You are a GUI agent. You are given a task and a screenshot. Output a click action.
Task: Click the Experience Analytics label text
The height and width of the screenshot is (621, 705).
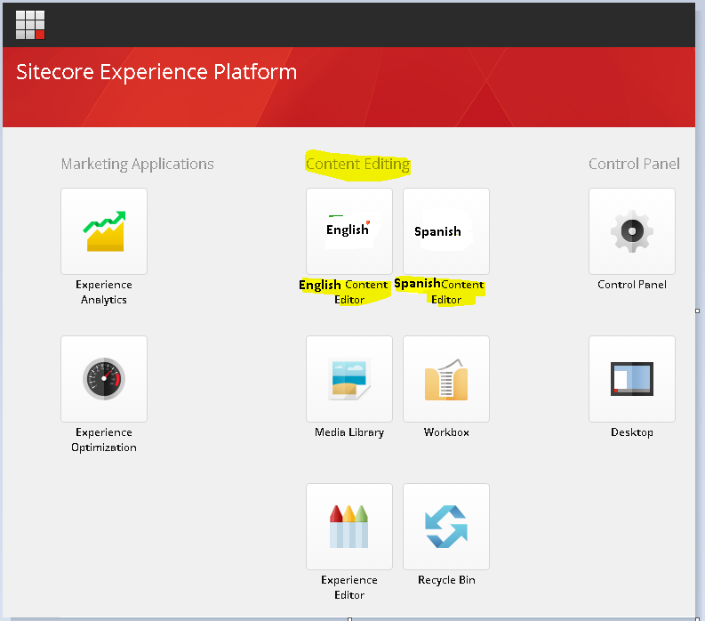104,292
